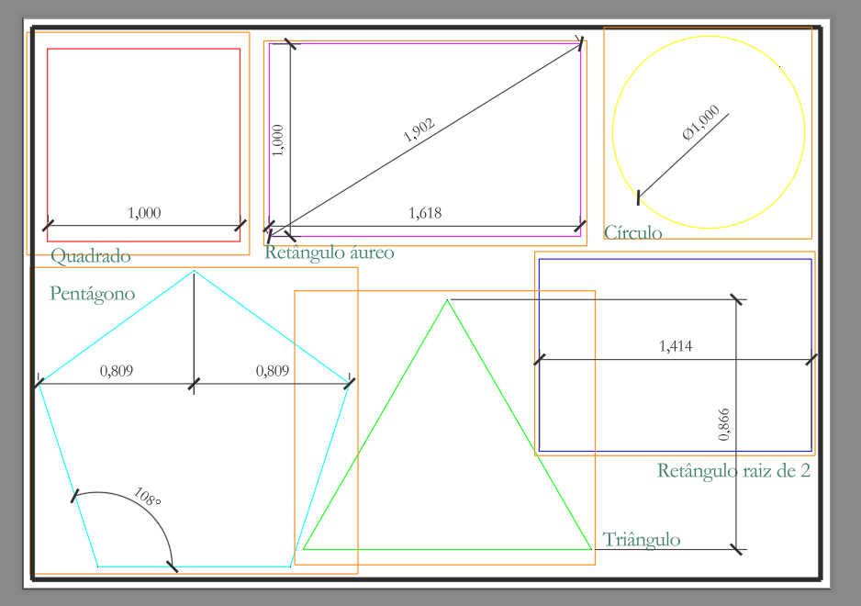Select the right 0,809 pentagon dimension
Image resolution: width=861 pixels, height=606 pixels.
click(x=272, y=371)
